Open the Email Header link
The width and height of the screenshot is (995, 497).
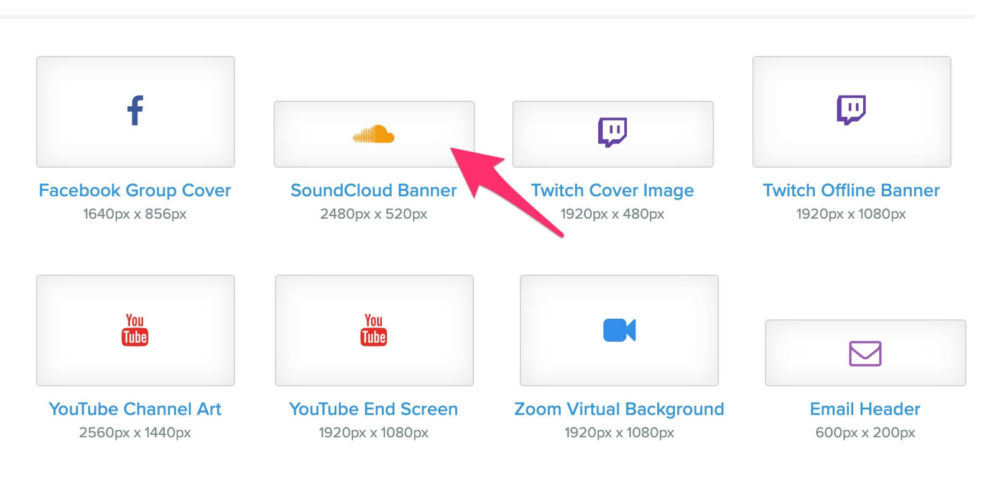865,409
